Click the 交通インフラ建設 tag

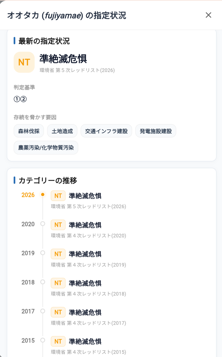tap(106, 131)
